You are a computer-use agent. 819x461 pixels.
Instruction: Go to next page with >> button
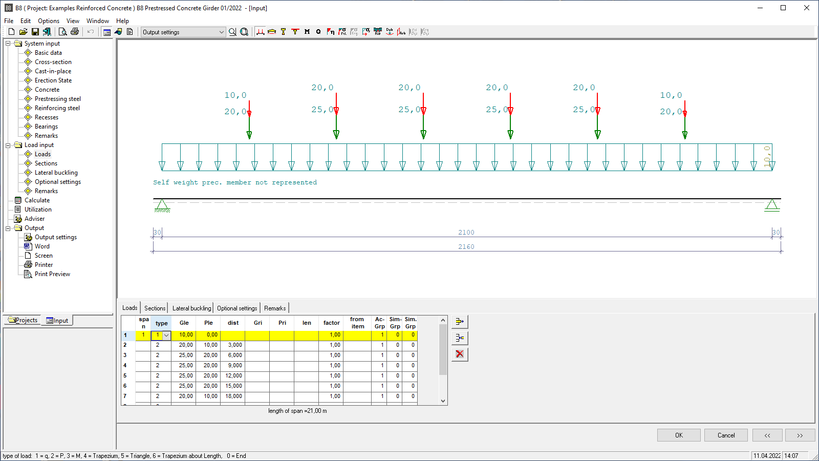[800, 435]
